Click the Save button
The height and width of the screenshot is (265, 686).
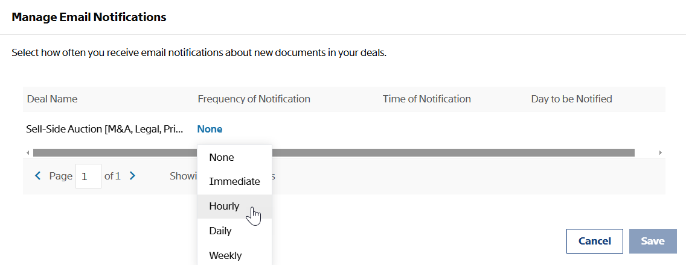click(x=653, y=241)
